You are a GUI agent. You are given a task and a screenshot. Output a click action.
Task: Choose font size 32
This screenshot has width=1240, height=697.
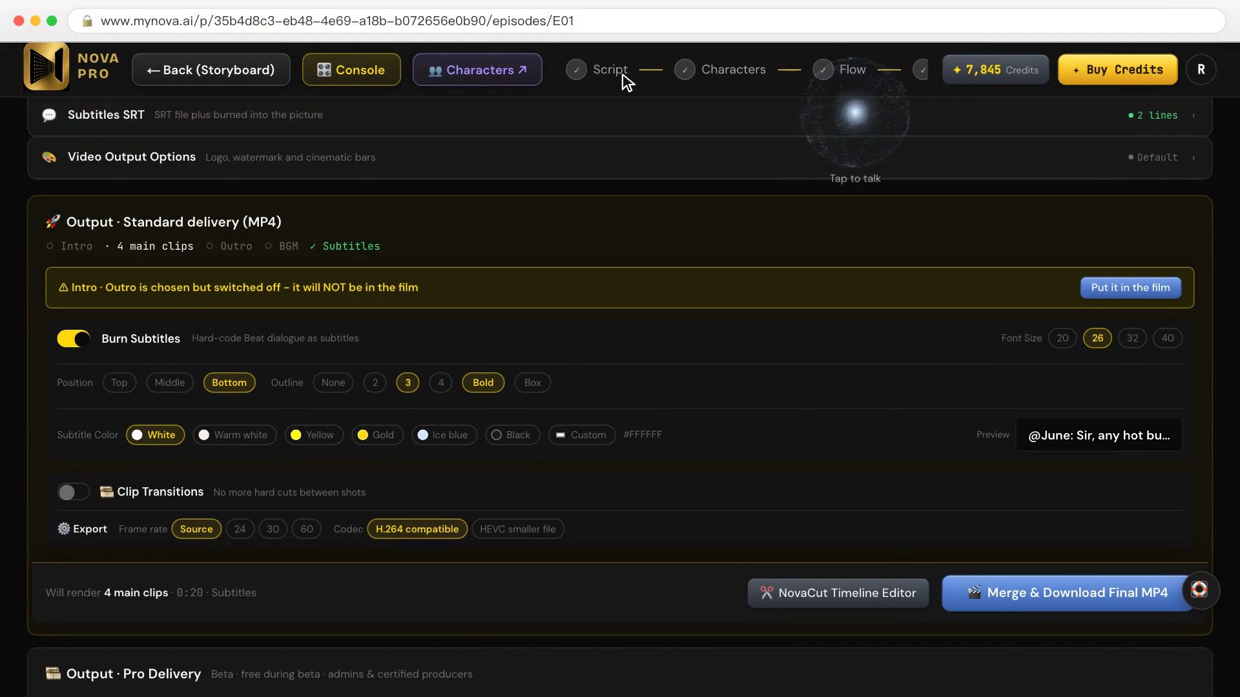tap(1133, 338)
